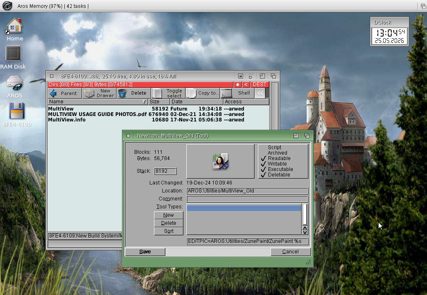The image size is (427, 295).
Task: Sort by Access column header
Action: [x=246, y=102]
